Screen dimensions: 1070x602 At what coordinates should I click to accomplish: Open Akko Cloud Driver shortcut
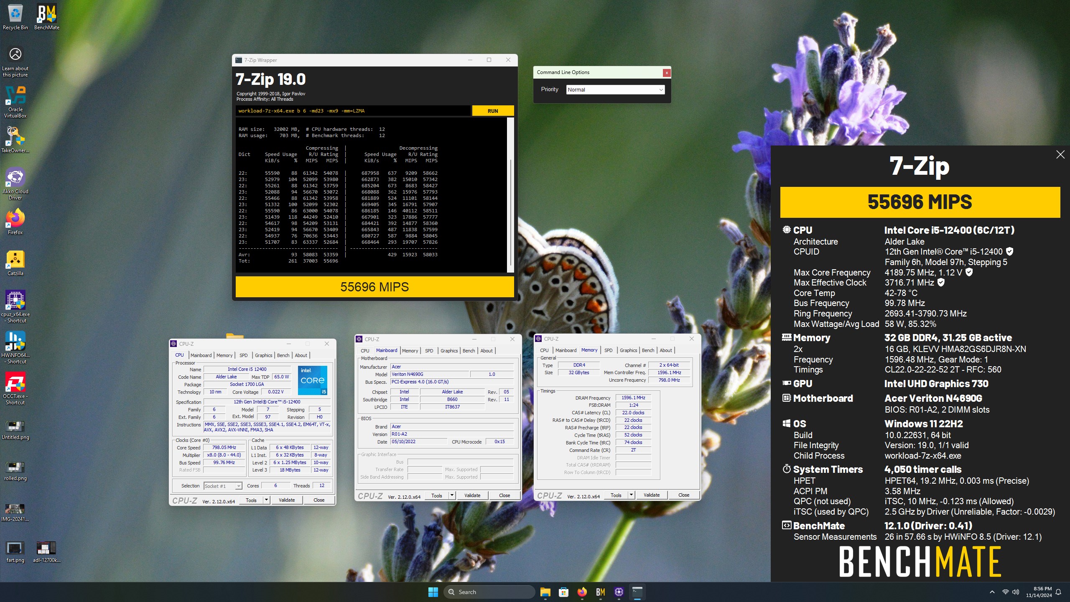coord(15,184)
